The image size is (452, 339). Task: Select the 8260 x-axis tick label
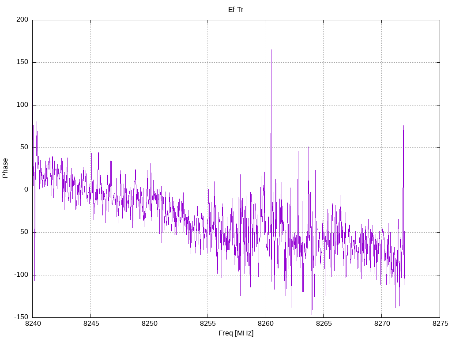pos(266,324)
